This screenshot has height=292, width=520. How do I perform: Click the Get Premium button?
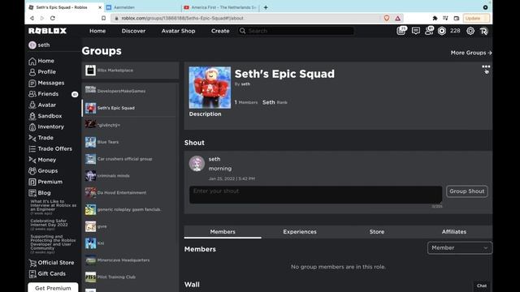[x=53, y=288]
